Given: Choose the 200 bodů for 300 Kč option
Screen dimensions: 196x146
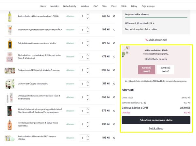Looking at the screenshot, I should click(165, 69).
